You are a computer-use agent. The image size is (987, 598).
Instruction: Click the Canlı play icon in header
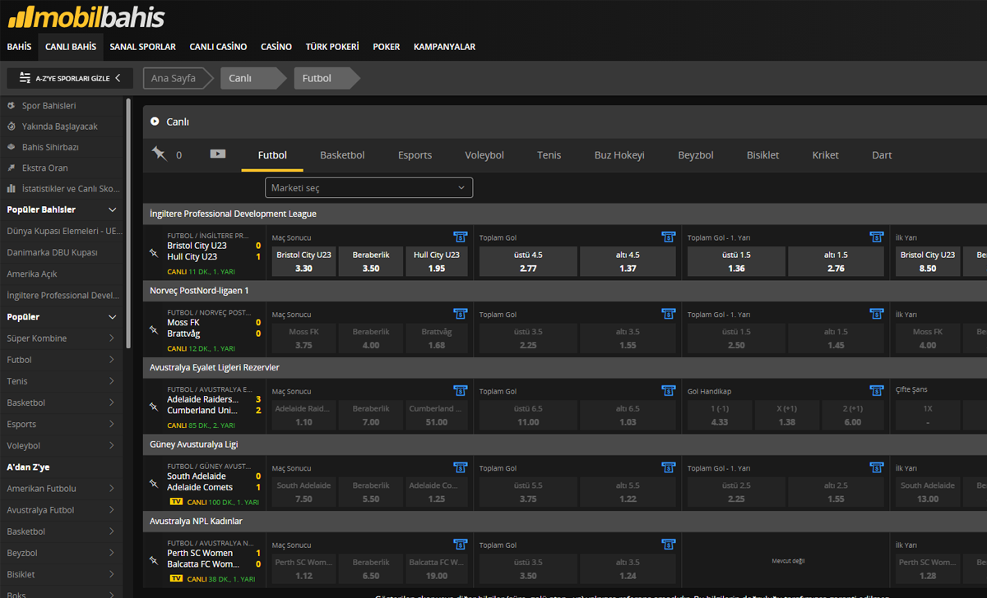(155, 122)
